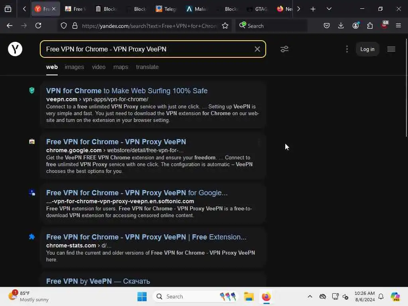Screen dimensions: 408x306
Task: Switch to the Ne Firefox tab
Action: tap(284, 9)
